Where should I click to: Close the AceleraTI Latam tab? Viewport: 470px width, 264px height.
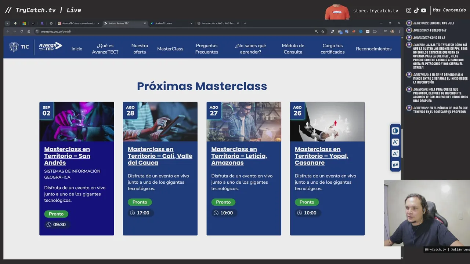(191, 23)
